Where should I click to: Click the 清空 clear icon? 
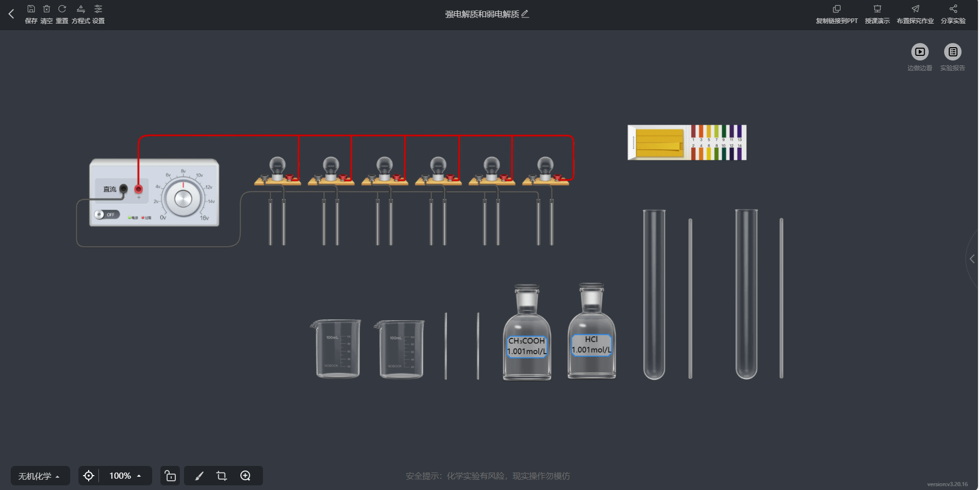point(47,9)
